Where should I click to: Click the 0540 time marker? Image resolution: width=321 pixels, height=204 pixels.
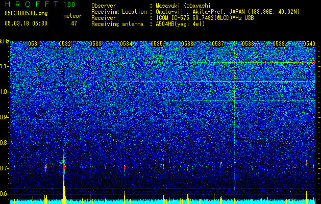tap(309, 44)
